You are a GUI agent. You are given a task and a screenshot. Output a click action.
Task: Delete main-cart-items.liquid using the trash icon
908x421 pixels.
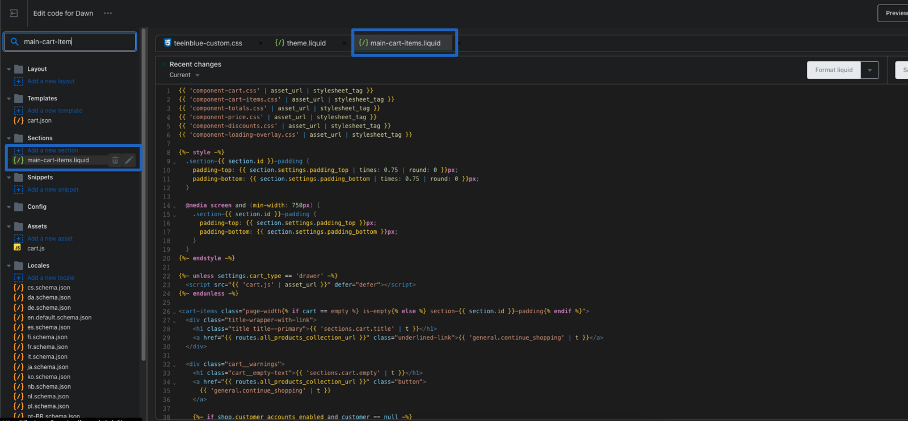tap(115, 160)
